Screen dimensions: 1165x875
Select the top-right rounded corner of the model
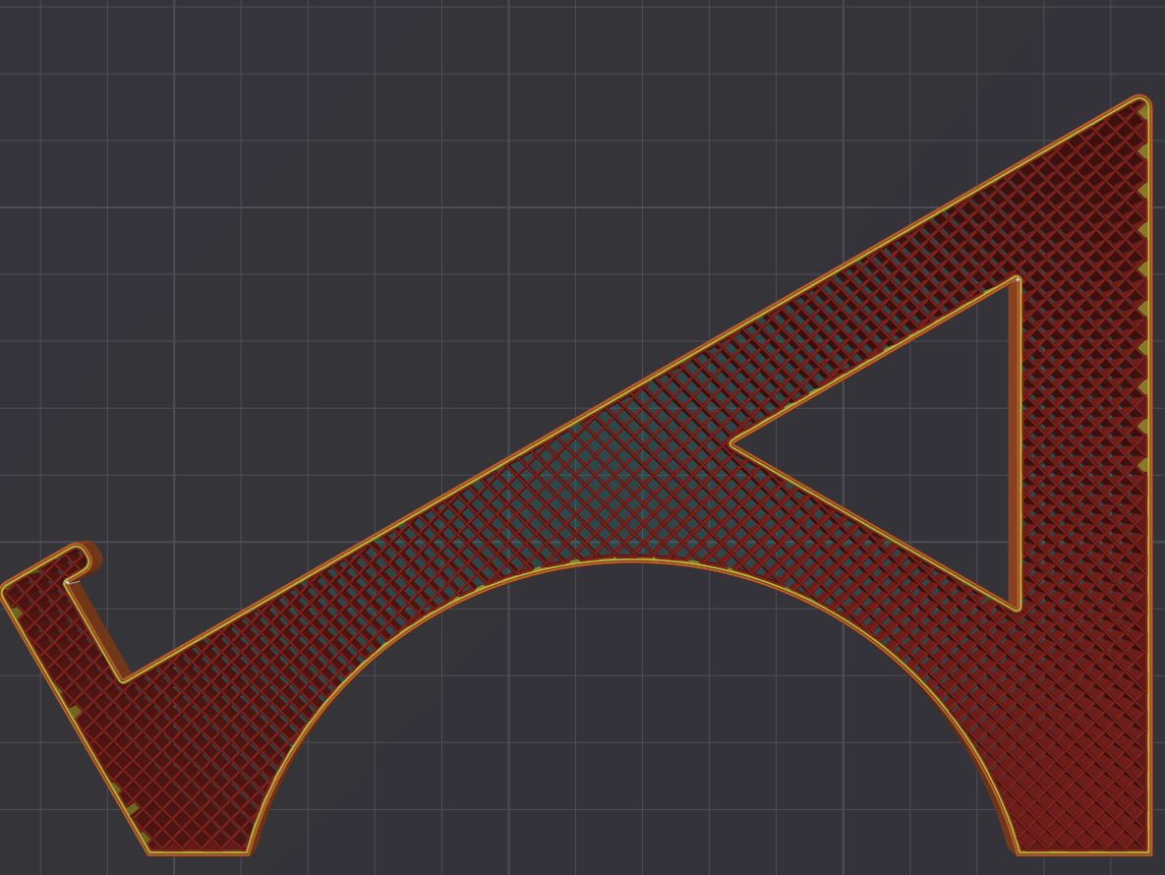pyautogui.click(x=1140, y=102)
